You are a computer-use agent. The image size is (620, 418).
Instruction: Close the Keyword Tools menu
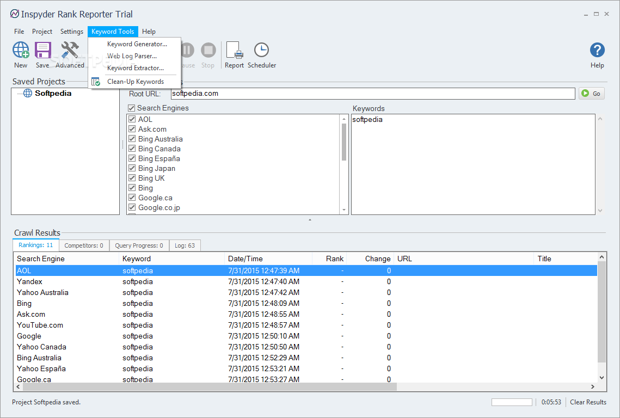113,31
